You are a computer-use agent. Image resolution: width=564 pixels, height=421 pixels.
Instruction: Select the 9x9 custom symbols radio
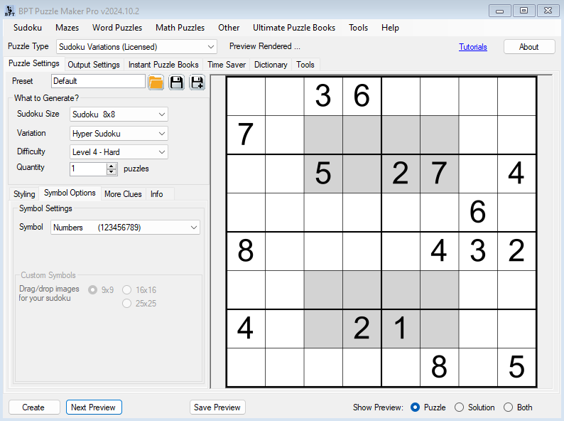point(93,290)
